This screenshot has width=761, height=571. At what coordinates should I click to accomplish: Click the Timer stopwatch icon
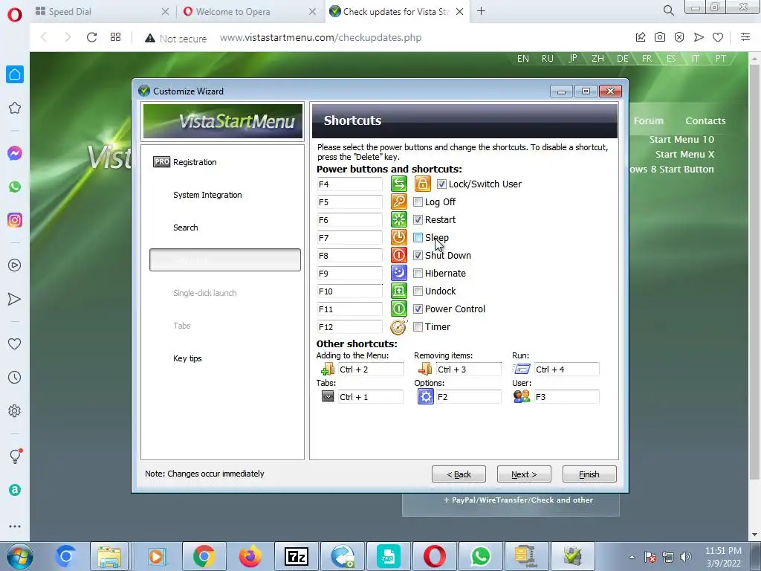(399, 327)
